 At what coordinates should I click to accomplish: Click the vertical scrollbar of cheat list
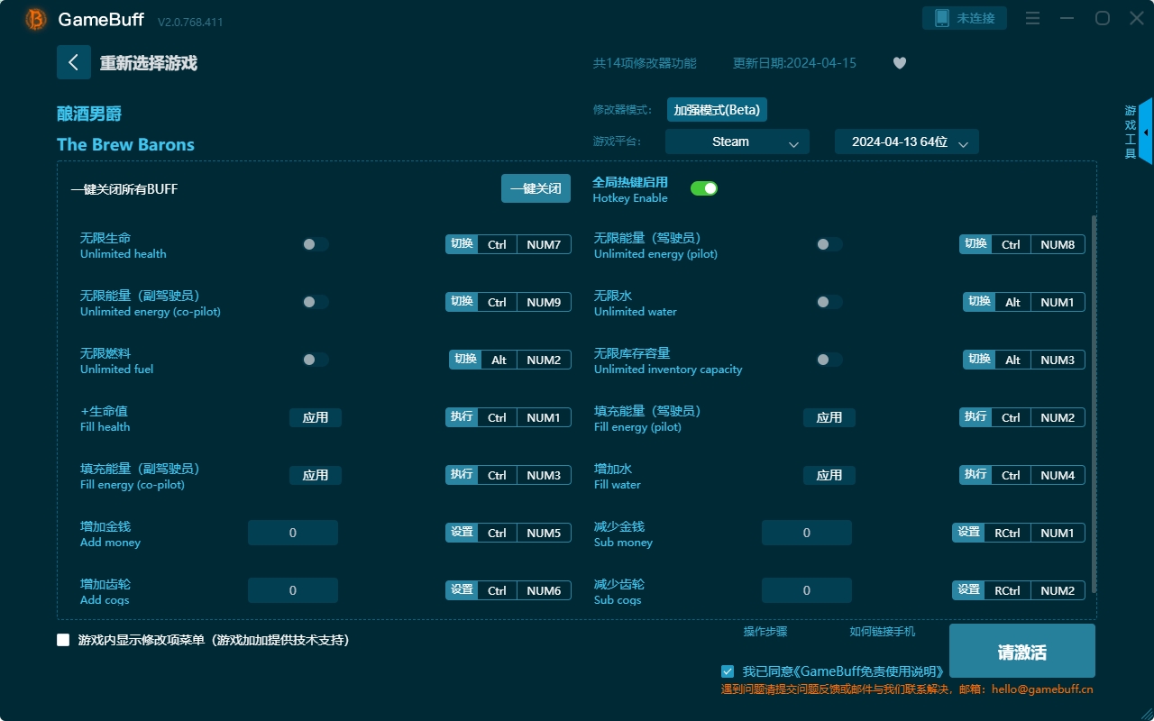coord(1094,404)
